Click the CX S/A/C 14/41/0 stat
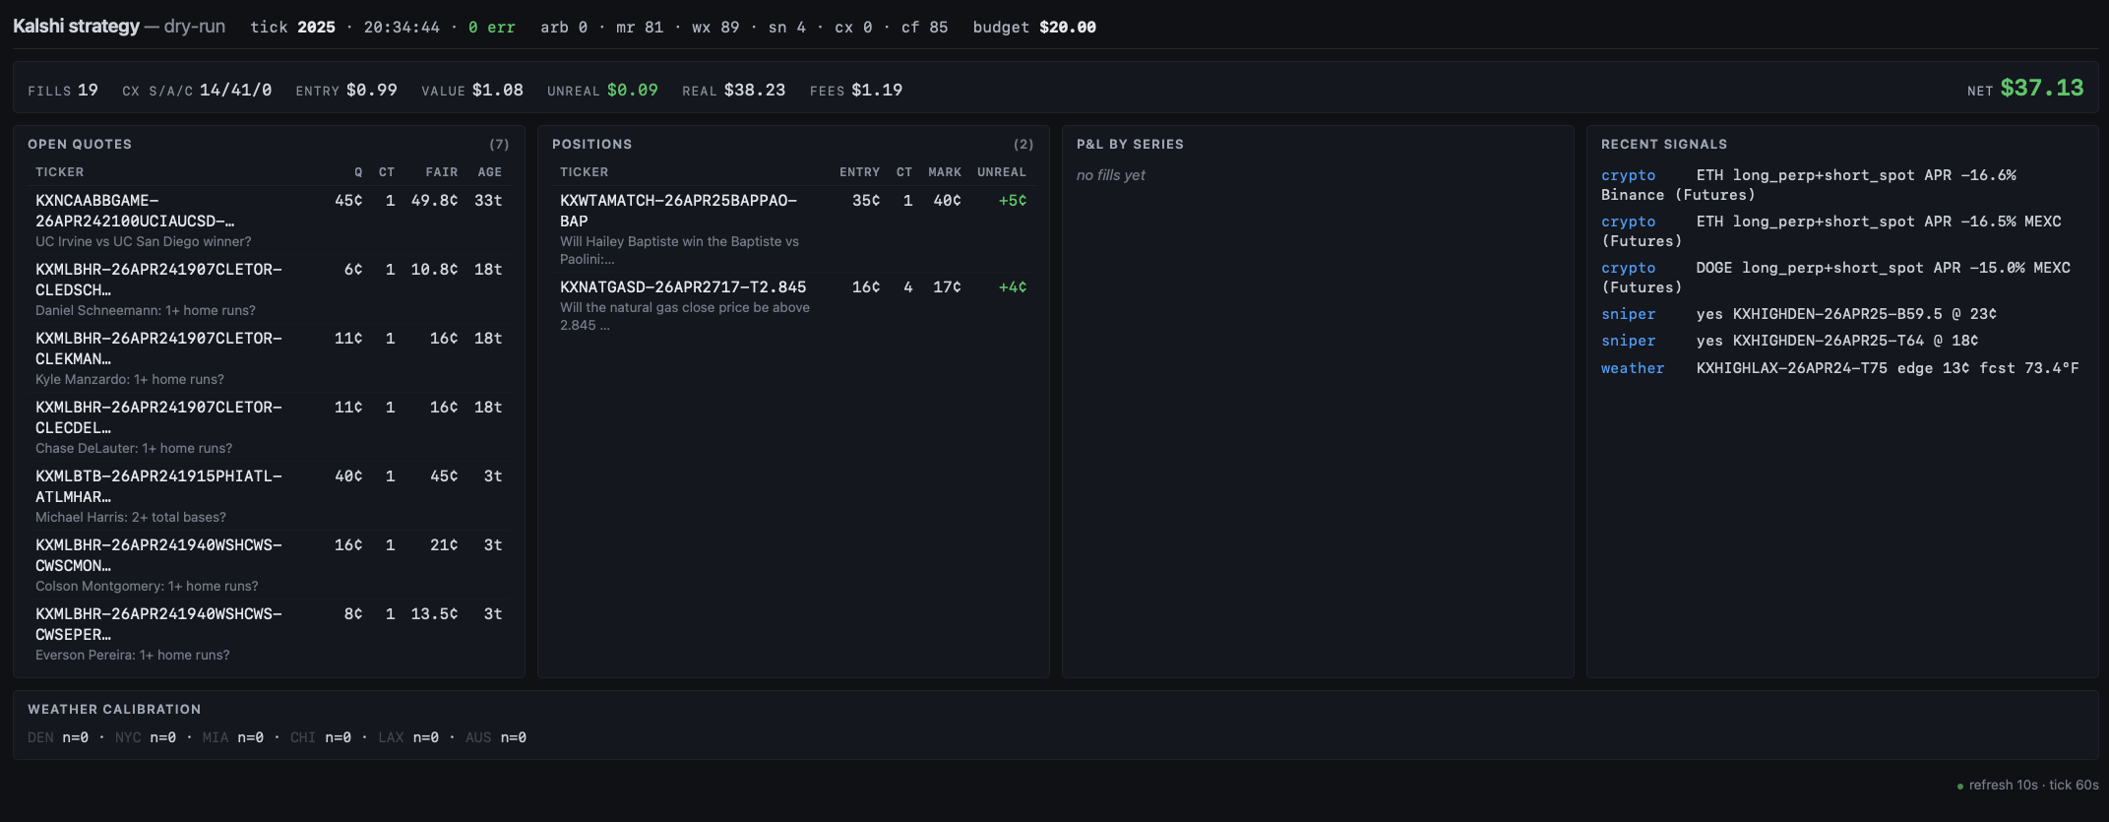The image size is (2109, 822). (197, 90)
